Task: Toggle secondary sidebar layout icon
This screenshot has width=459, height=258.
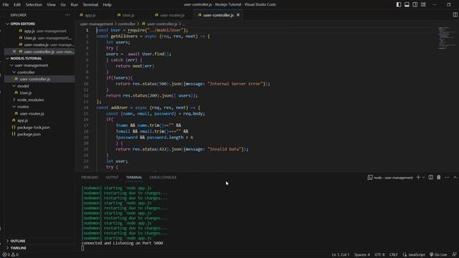Action: click(x=415, y=5)
